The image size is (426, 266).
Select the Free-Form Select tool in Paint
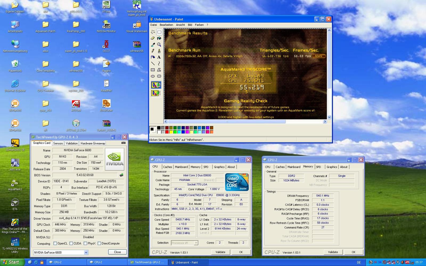[153, 32]
